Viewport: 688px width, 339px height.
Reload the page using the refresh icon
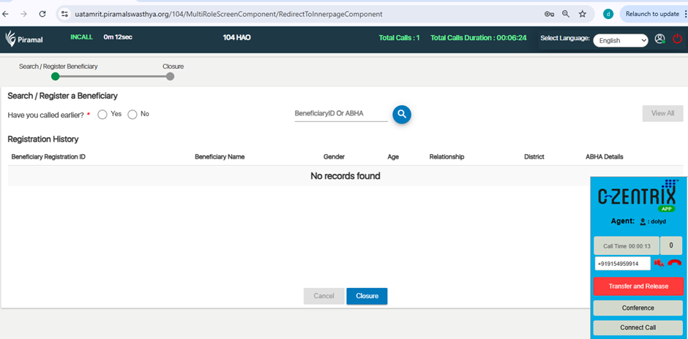[42, 14]
